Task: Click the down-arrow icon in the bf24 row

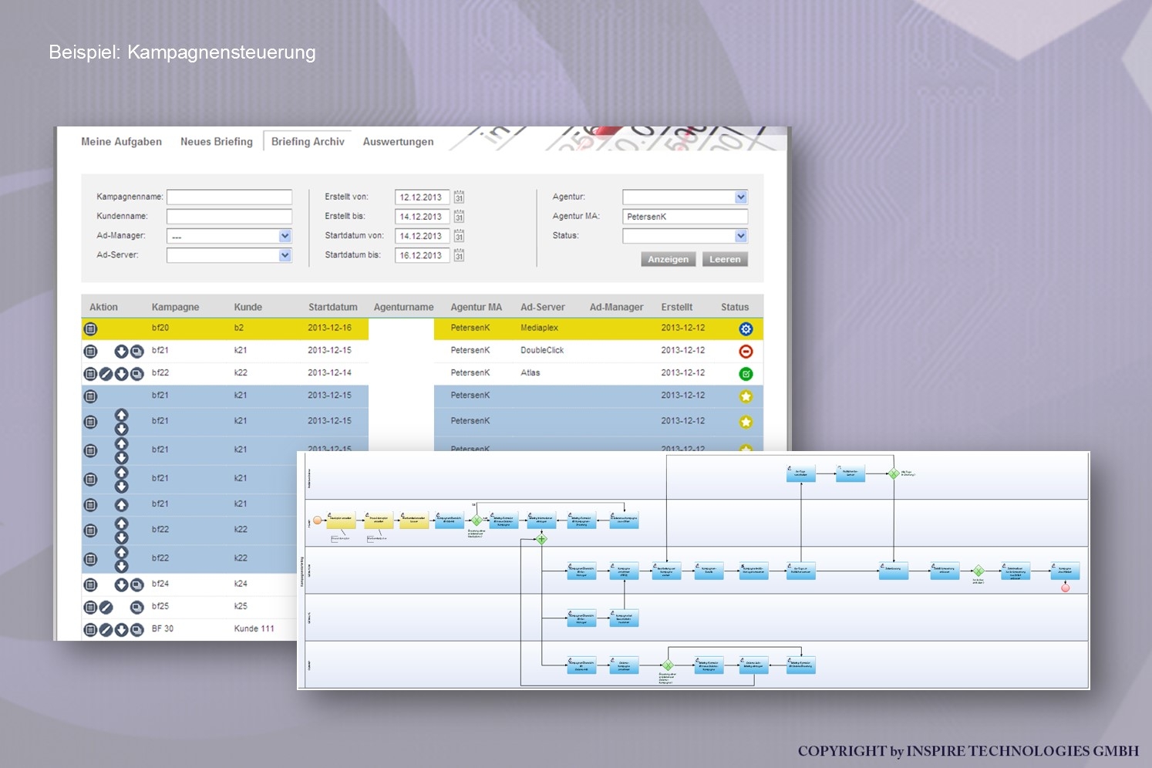Action: (121, 584)
